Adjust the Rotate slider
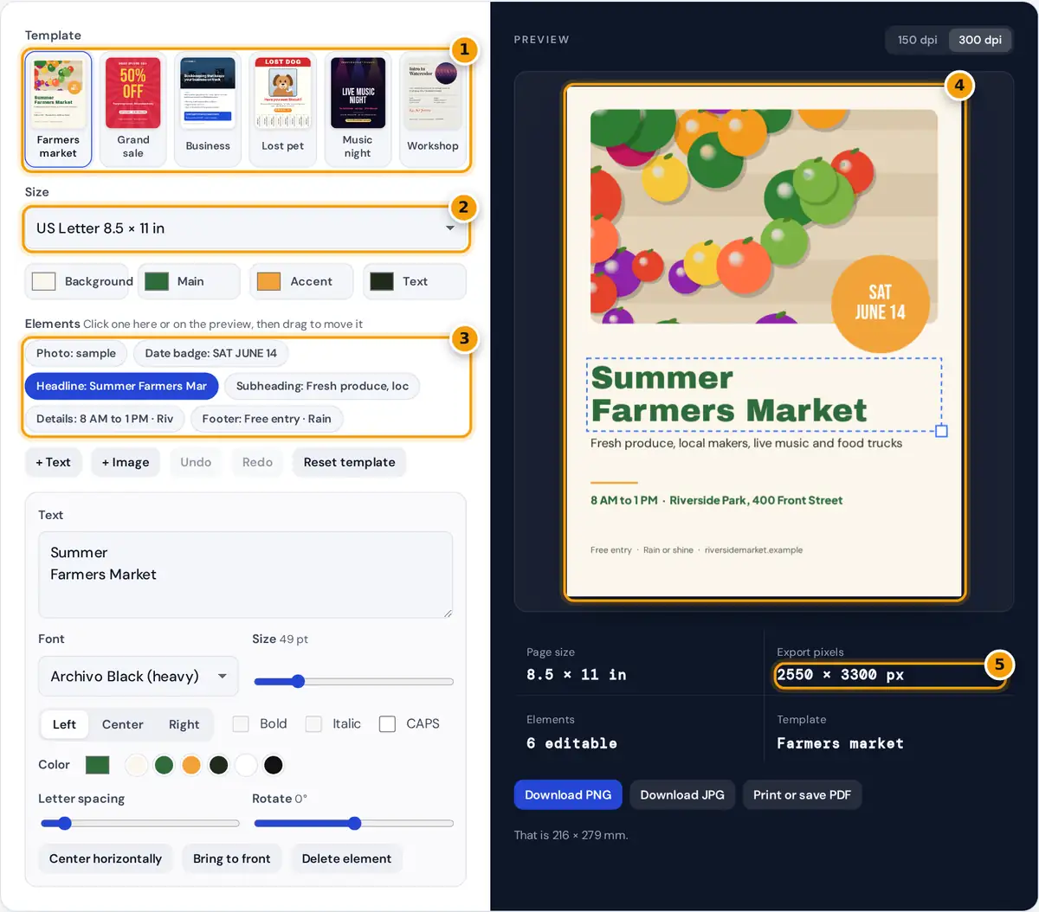Viewport: 1039px width, 912px height. coord(353,823)
